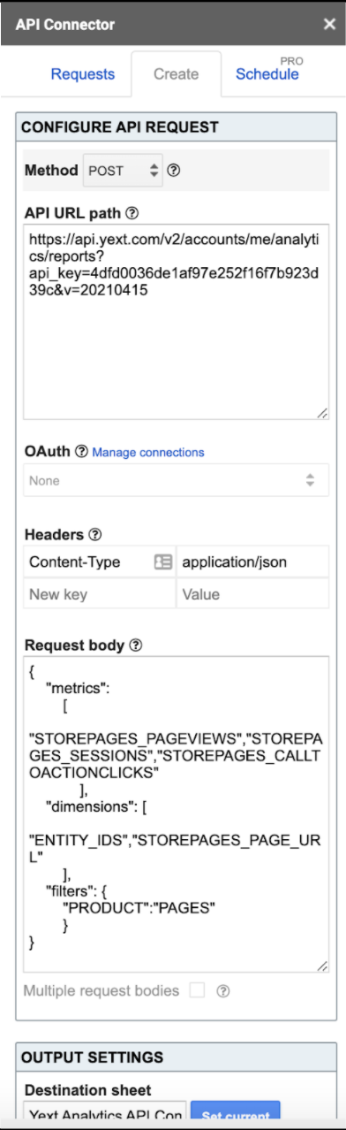Click inside the Request body editor
This screenshot has height=1130, width=346.
click(176, 814)
